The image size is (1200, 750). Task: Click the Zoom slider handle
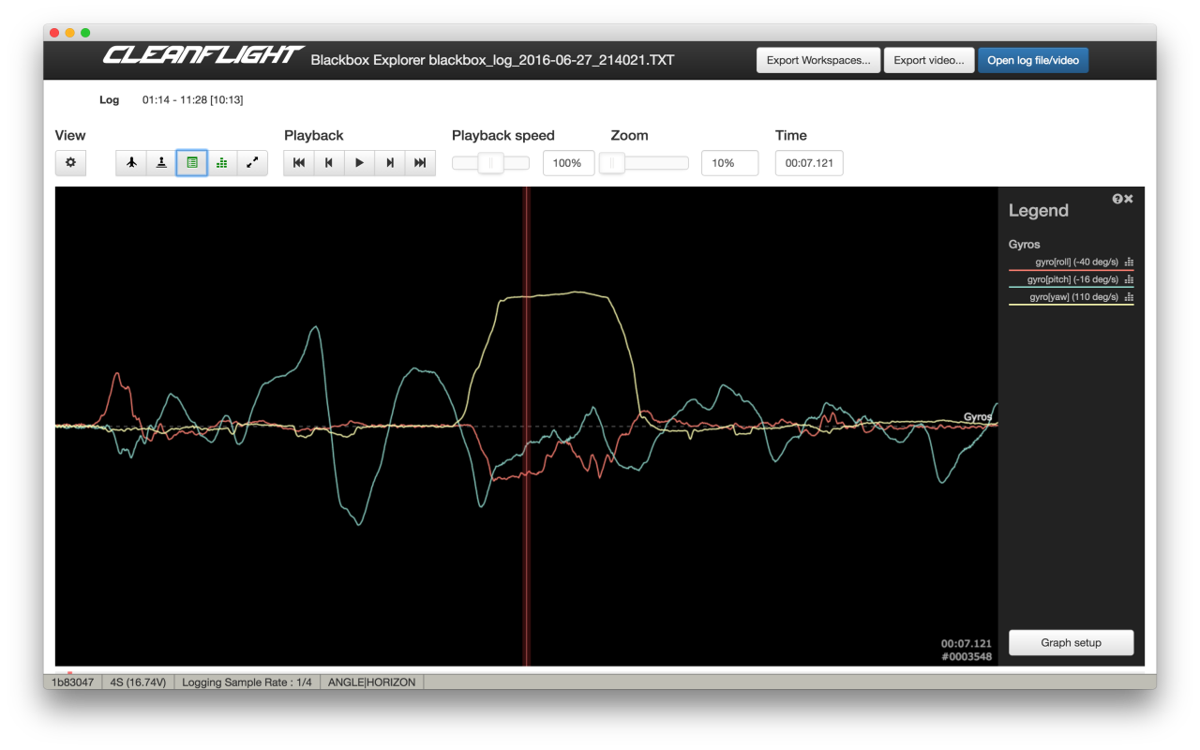(612, 163)
